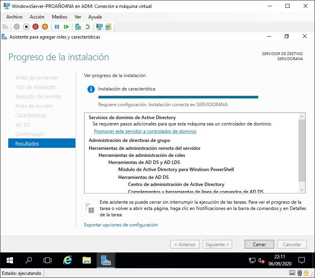315x278 pixels.
Task: Click the enhanced session monitor icon
Action: (99, 27)
